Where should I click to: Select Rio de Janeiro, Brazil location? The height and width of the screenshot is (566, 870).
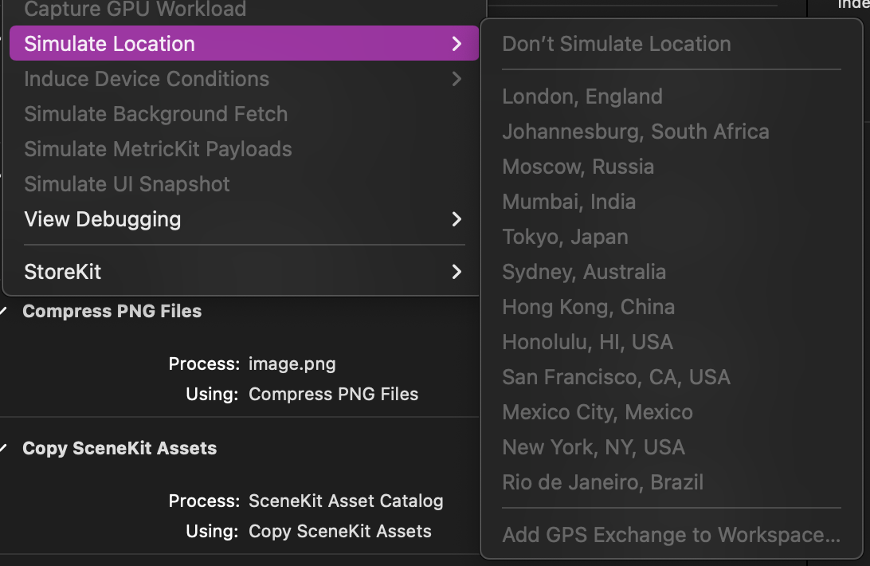(672, 482)
